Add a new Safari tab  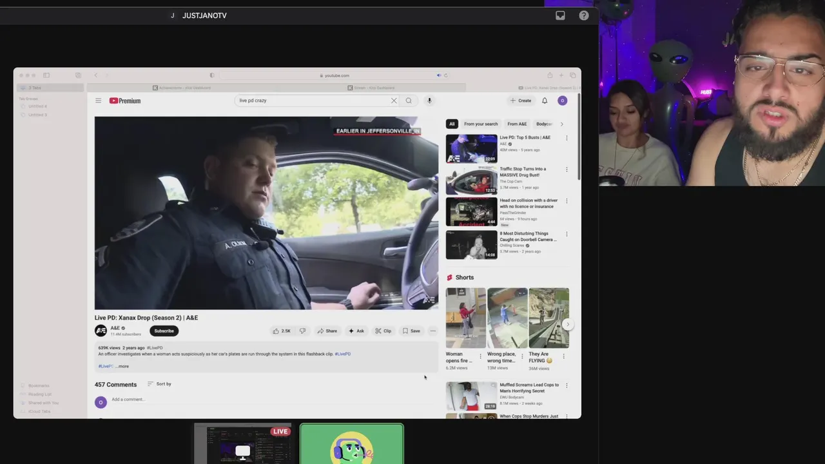click(x=561, y=75)
